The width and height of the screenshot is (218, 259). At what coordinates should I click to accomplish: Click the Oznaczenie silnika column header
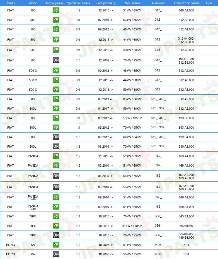click(187, 3)
